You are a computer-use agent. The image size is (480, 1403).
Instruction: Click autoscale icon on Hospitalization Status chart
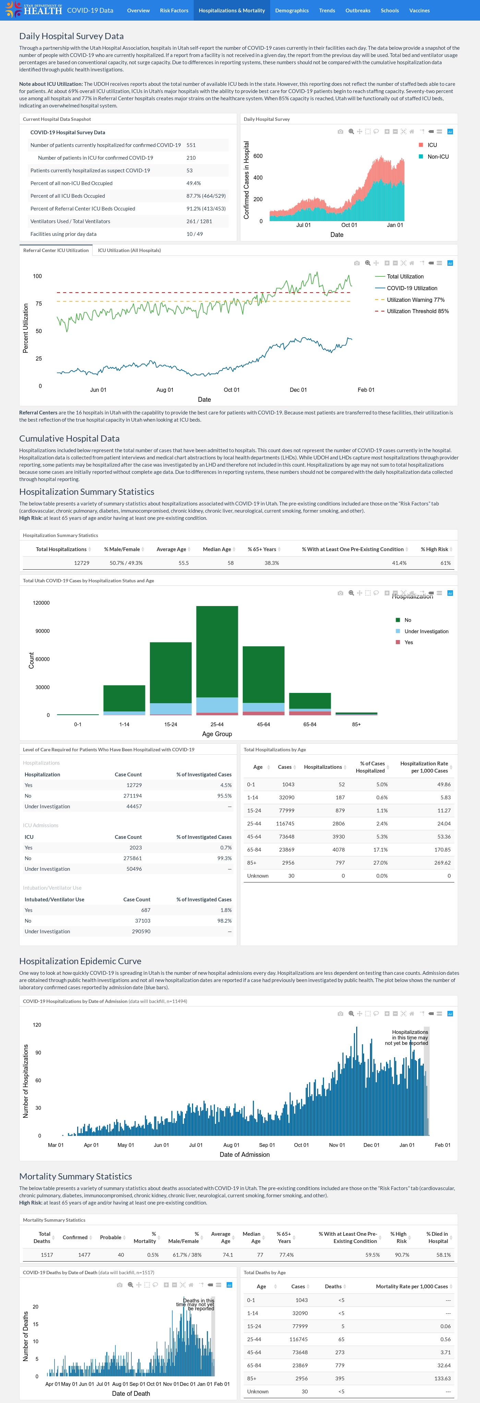[x=403, y=593]
